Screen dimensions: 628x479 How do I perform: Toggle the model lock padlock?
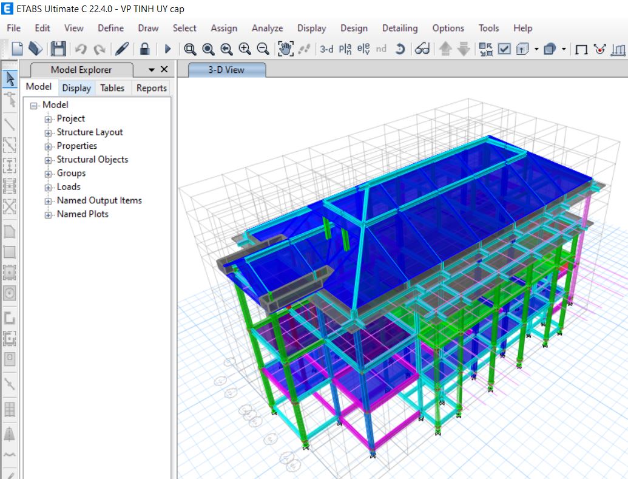(x=144, y=49)
